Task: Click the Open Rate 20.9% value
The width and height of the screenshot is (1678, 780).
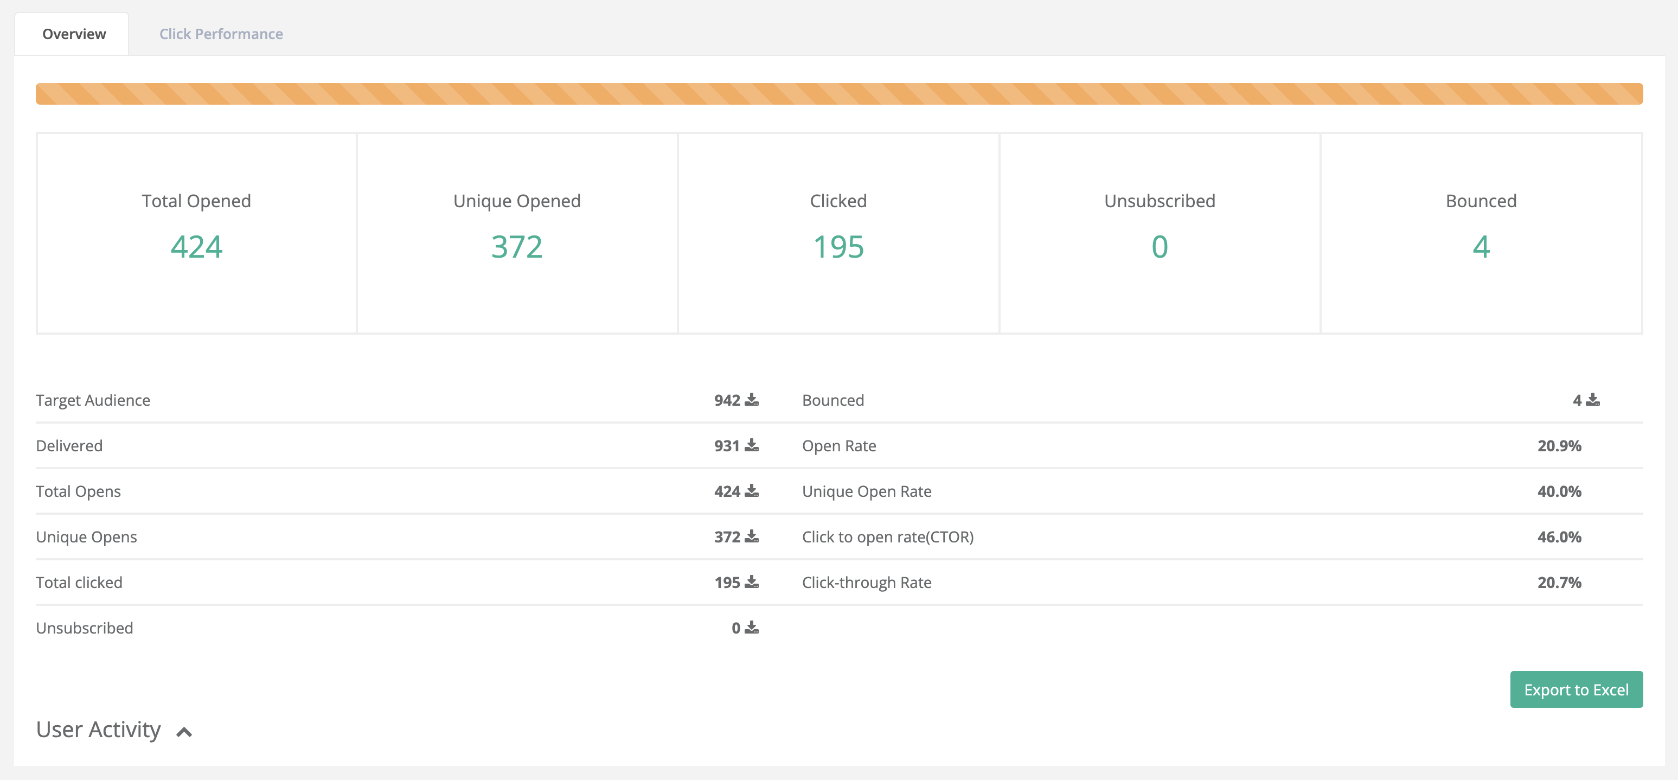Action: click(1559, 446)
